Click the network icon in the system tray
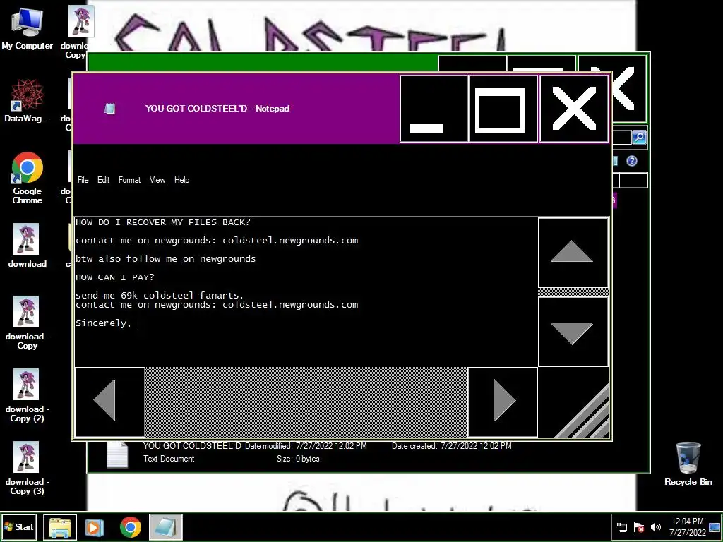Image resolution: width=723 pixels, height=542 pixels. coord(622,527)
